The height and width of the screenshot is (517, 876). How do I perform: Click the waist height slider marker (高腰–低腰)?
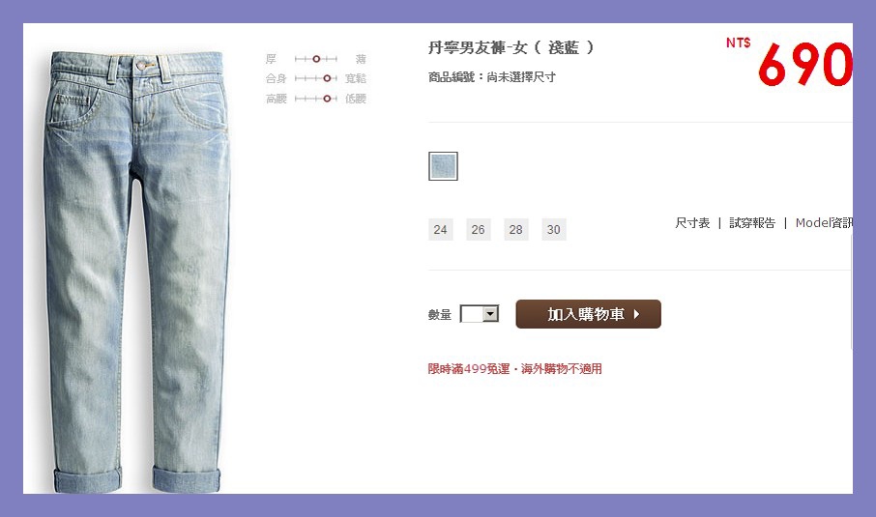point(327,99)
